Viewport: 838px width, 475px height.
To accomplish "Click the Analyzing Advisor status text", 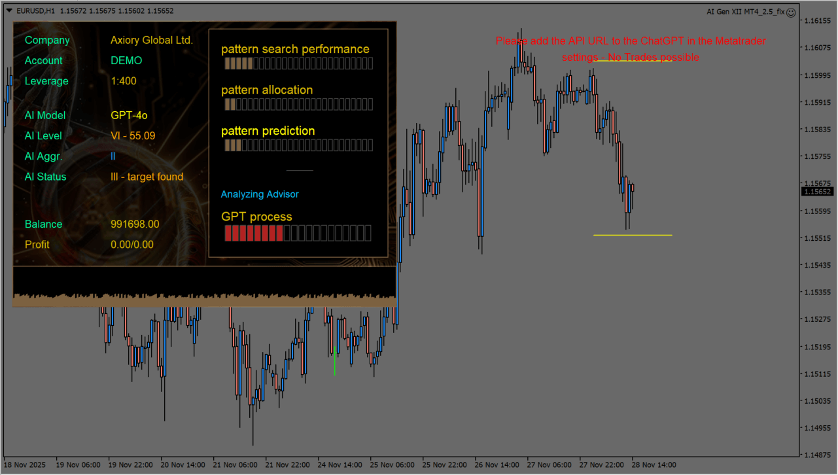I will click(x=260, y=194).
